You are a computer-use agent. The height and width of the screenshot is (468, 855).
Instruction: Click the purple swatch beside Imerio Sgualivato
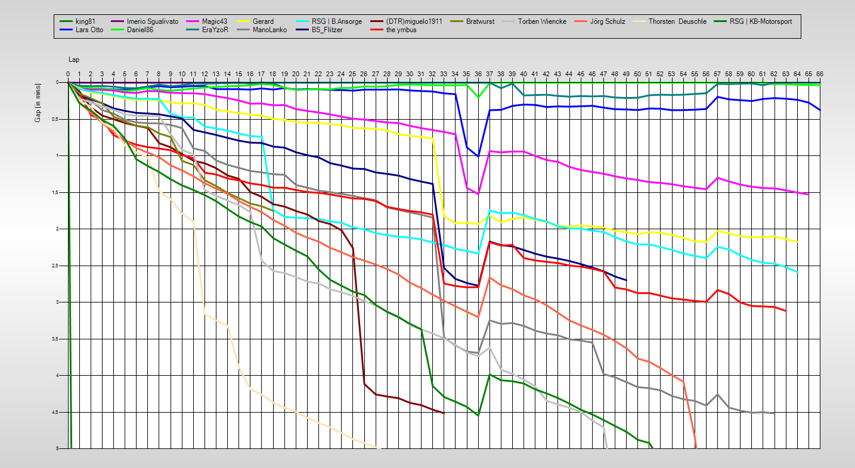116,22
